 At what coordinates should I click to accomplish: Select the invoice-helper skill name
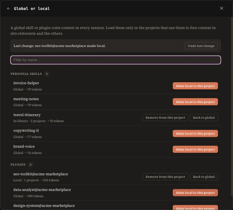[26, 83]
